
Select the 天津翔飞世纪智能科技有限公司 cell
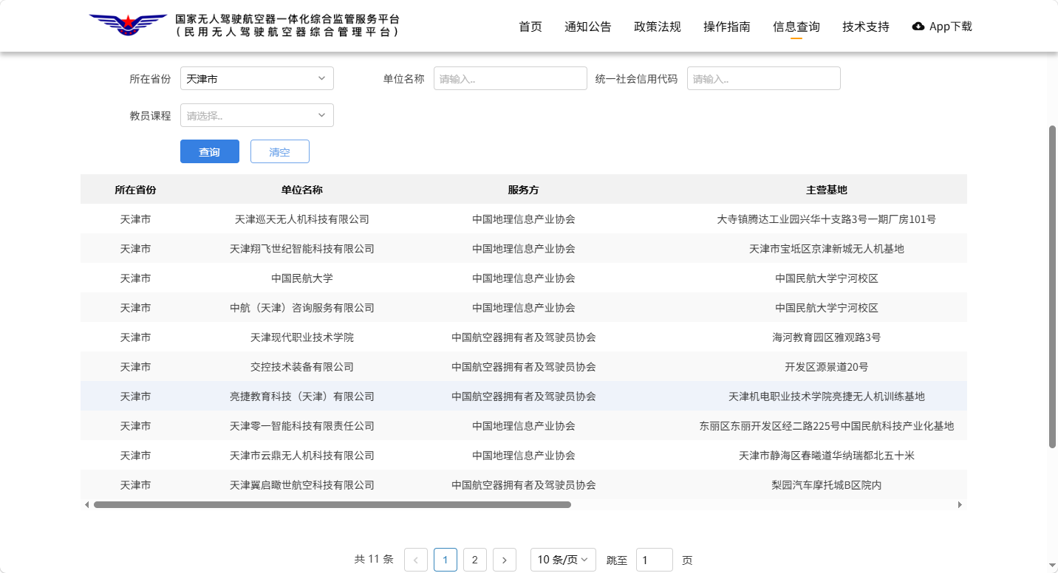(302, 249)
